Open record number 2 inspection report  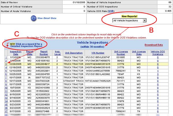pyautogui.click(x=6, y=61)
